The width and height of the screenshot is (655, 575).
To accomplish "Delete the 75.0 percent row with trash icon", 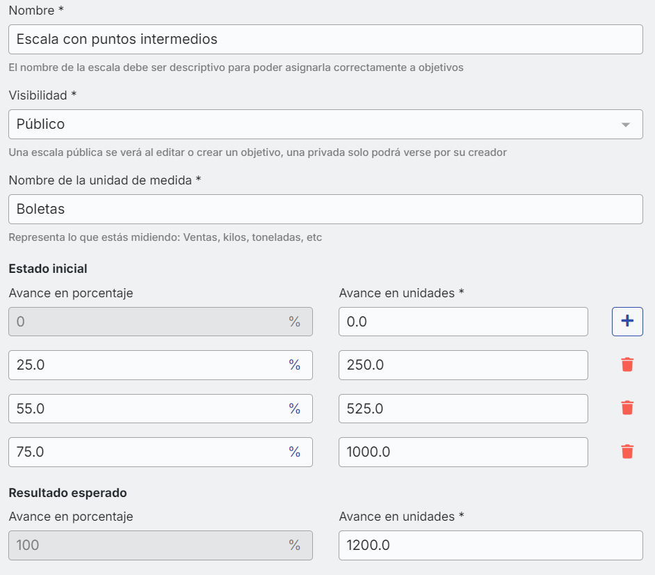I will tap(627, 452).
